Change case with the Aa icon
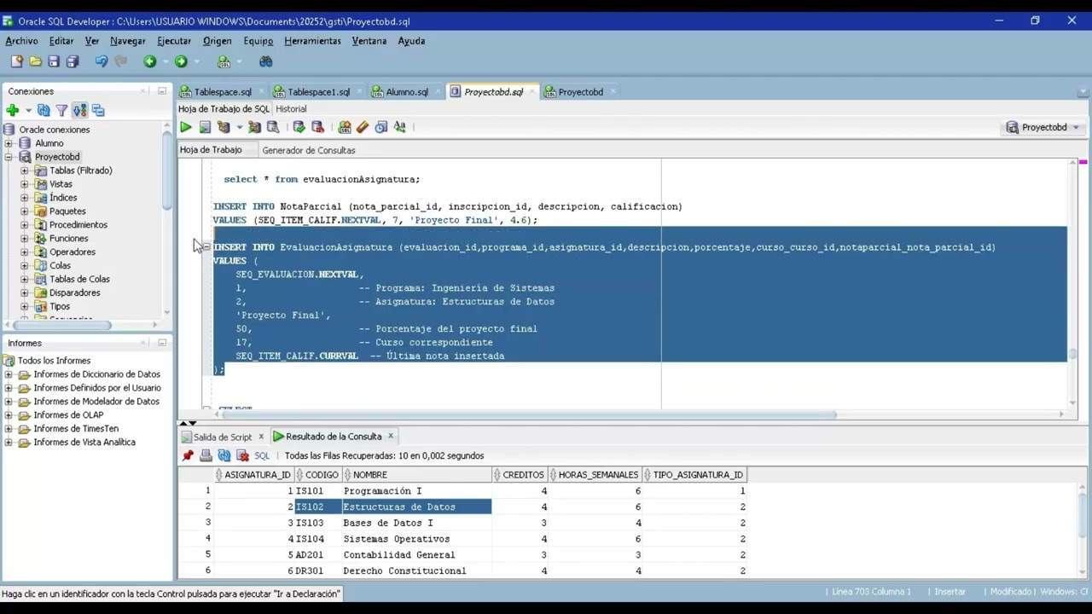1092x614 pixels. point(399,127)
